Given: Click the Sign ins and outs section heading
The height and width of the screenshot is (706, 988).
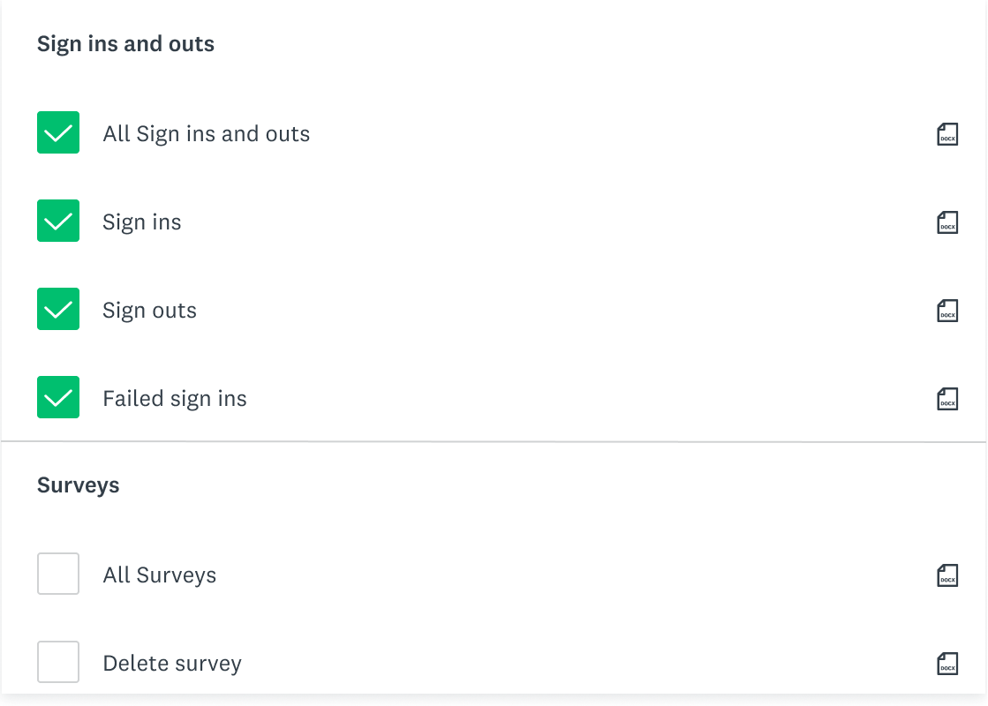Looking at the screenshot, I should coord(125,44).
